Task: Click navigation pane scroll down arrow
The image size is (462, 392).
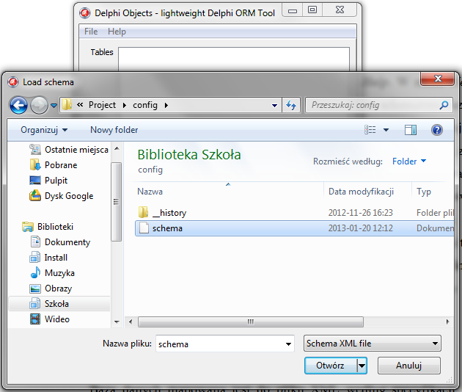Action: pyautogui.click(x=117, y=322)
